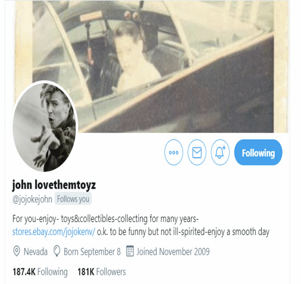View the airplane cockpit header image
The image size is (301, 284).
click(x=152, y=66)
